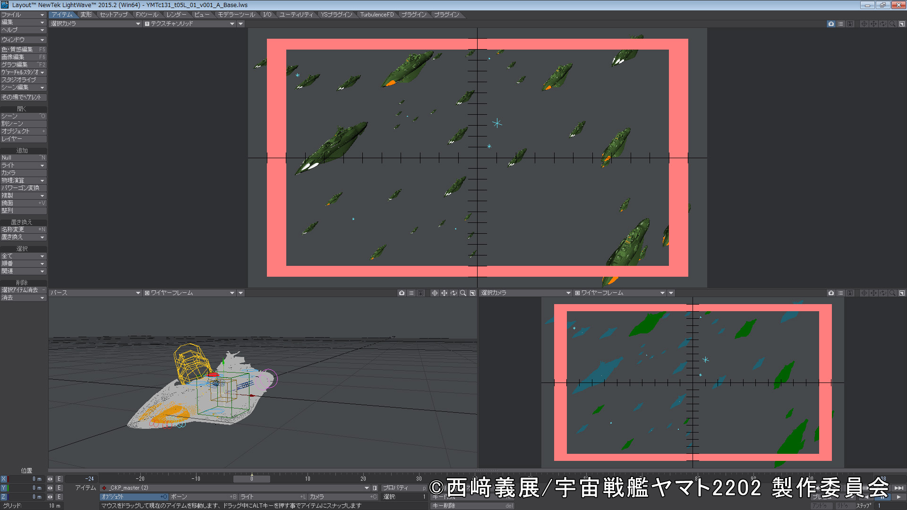
Task: Click the center-target icon in top viewport header
Action: click(864, 24)
